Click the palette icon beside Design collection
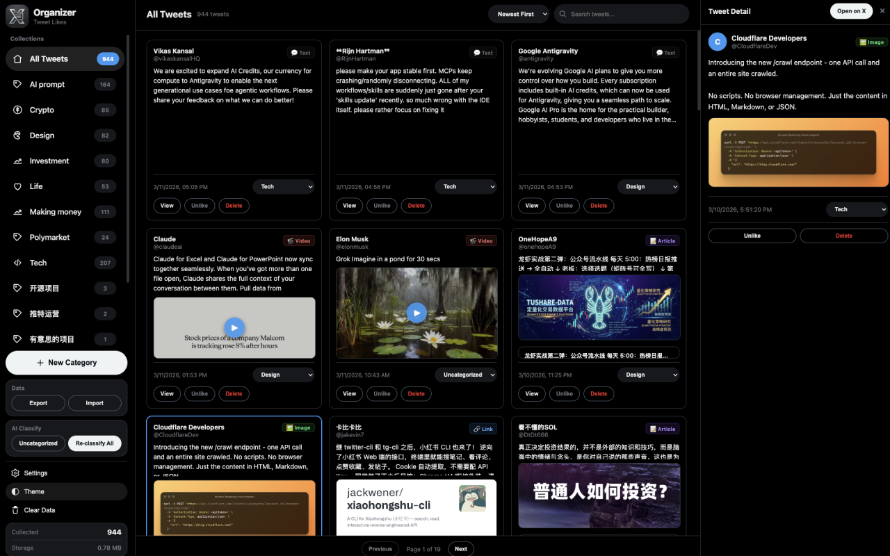Screen dimensions: 890x556 (x=17, y=136)
